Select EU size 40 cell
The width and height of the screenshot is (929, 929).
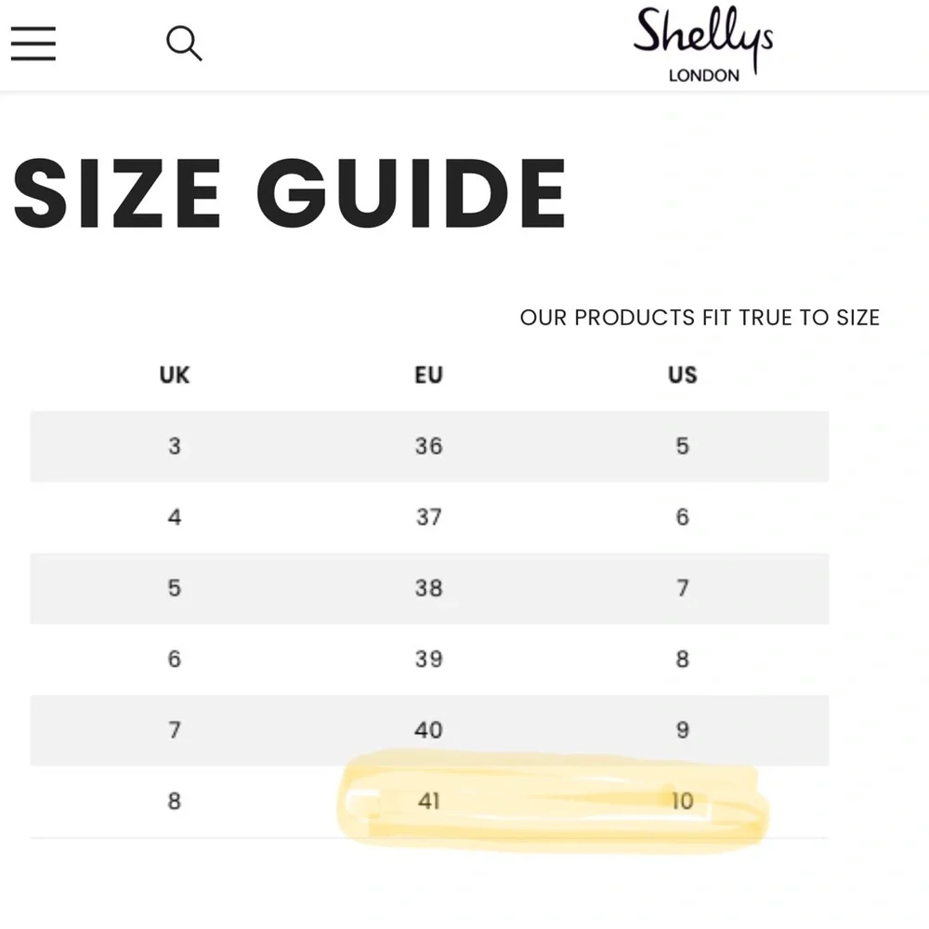click(428, 730)
